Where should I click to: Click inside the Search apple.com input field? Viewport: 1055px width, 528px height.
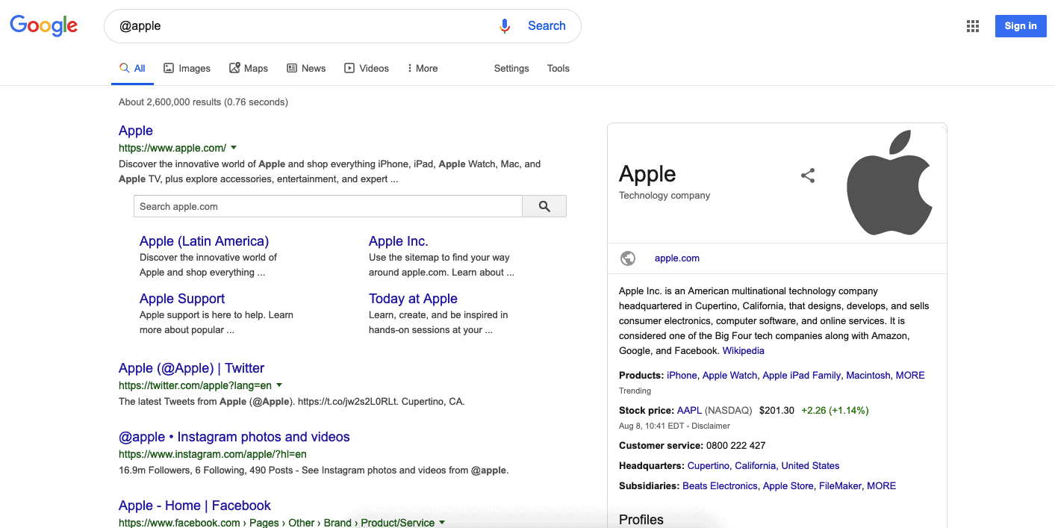pyautogui.click(x=321, y=206)
